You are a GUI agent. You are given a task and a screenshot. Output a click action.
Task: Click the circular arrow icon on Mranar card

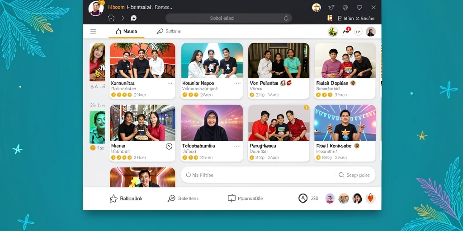(169, 146)
